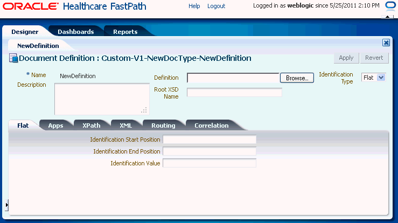Open the Correlation tab
Screen dimensions: 398x223
212,126
